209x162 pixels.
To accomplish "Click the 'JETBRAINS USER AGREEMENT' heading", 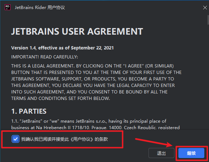I will [77, 31].
